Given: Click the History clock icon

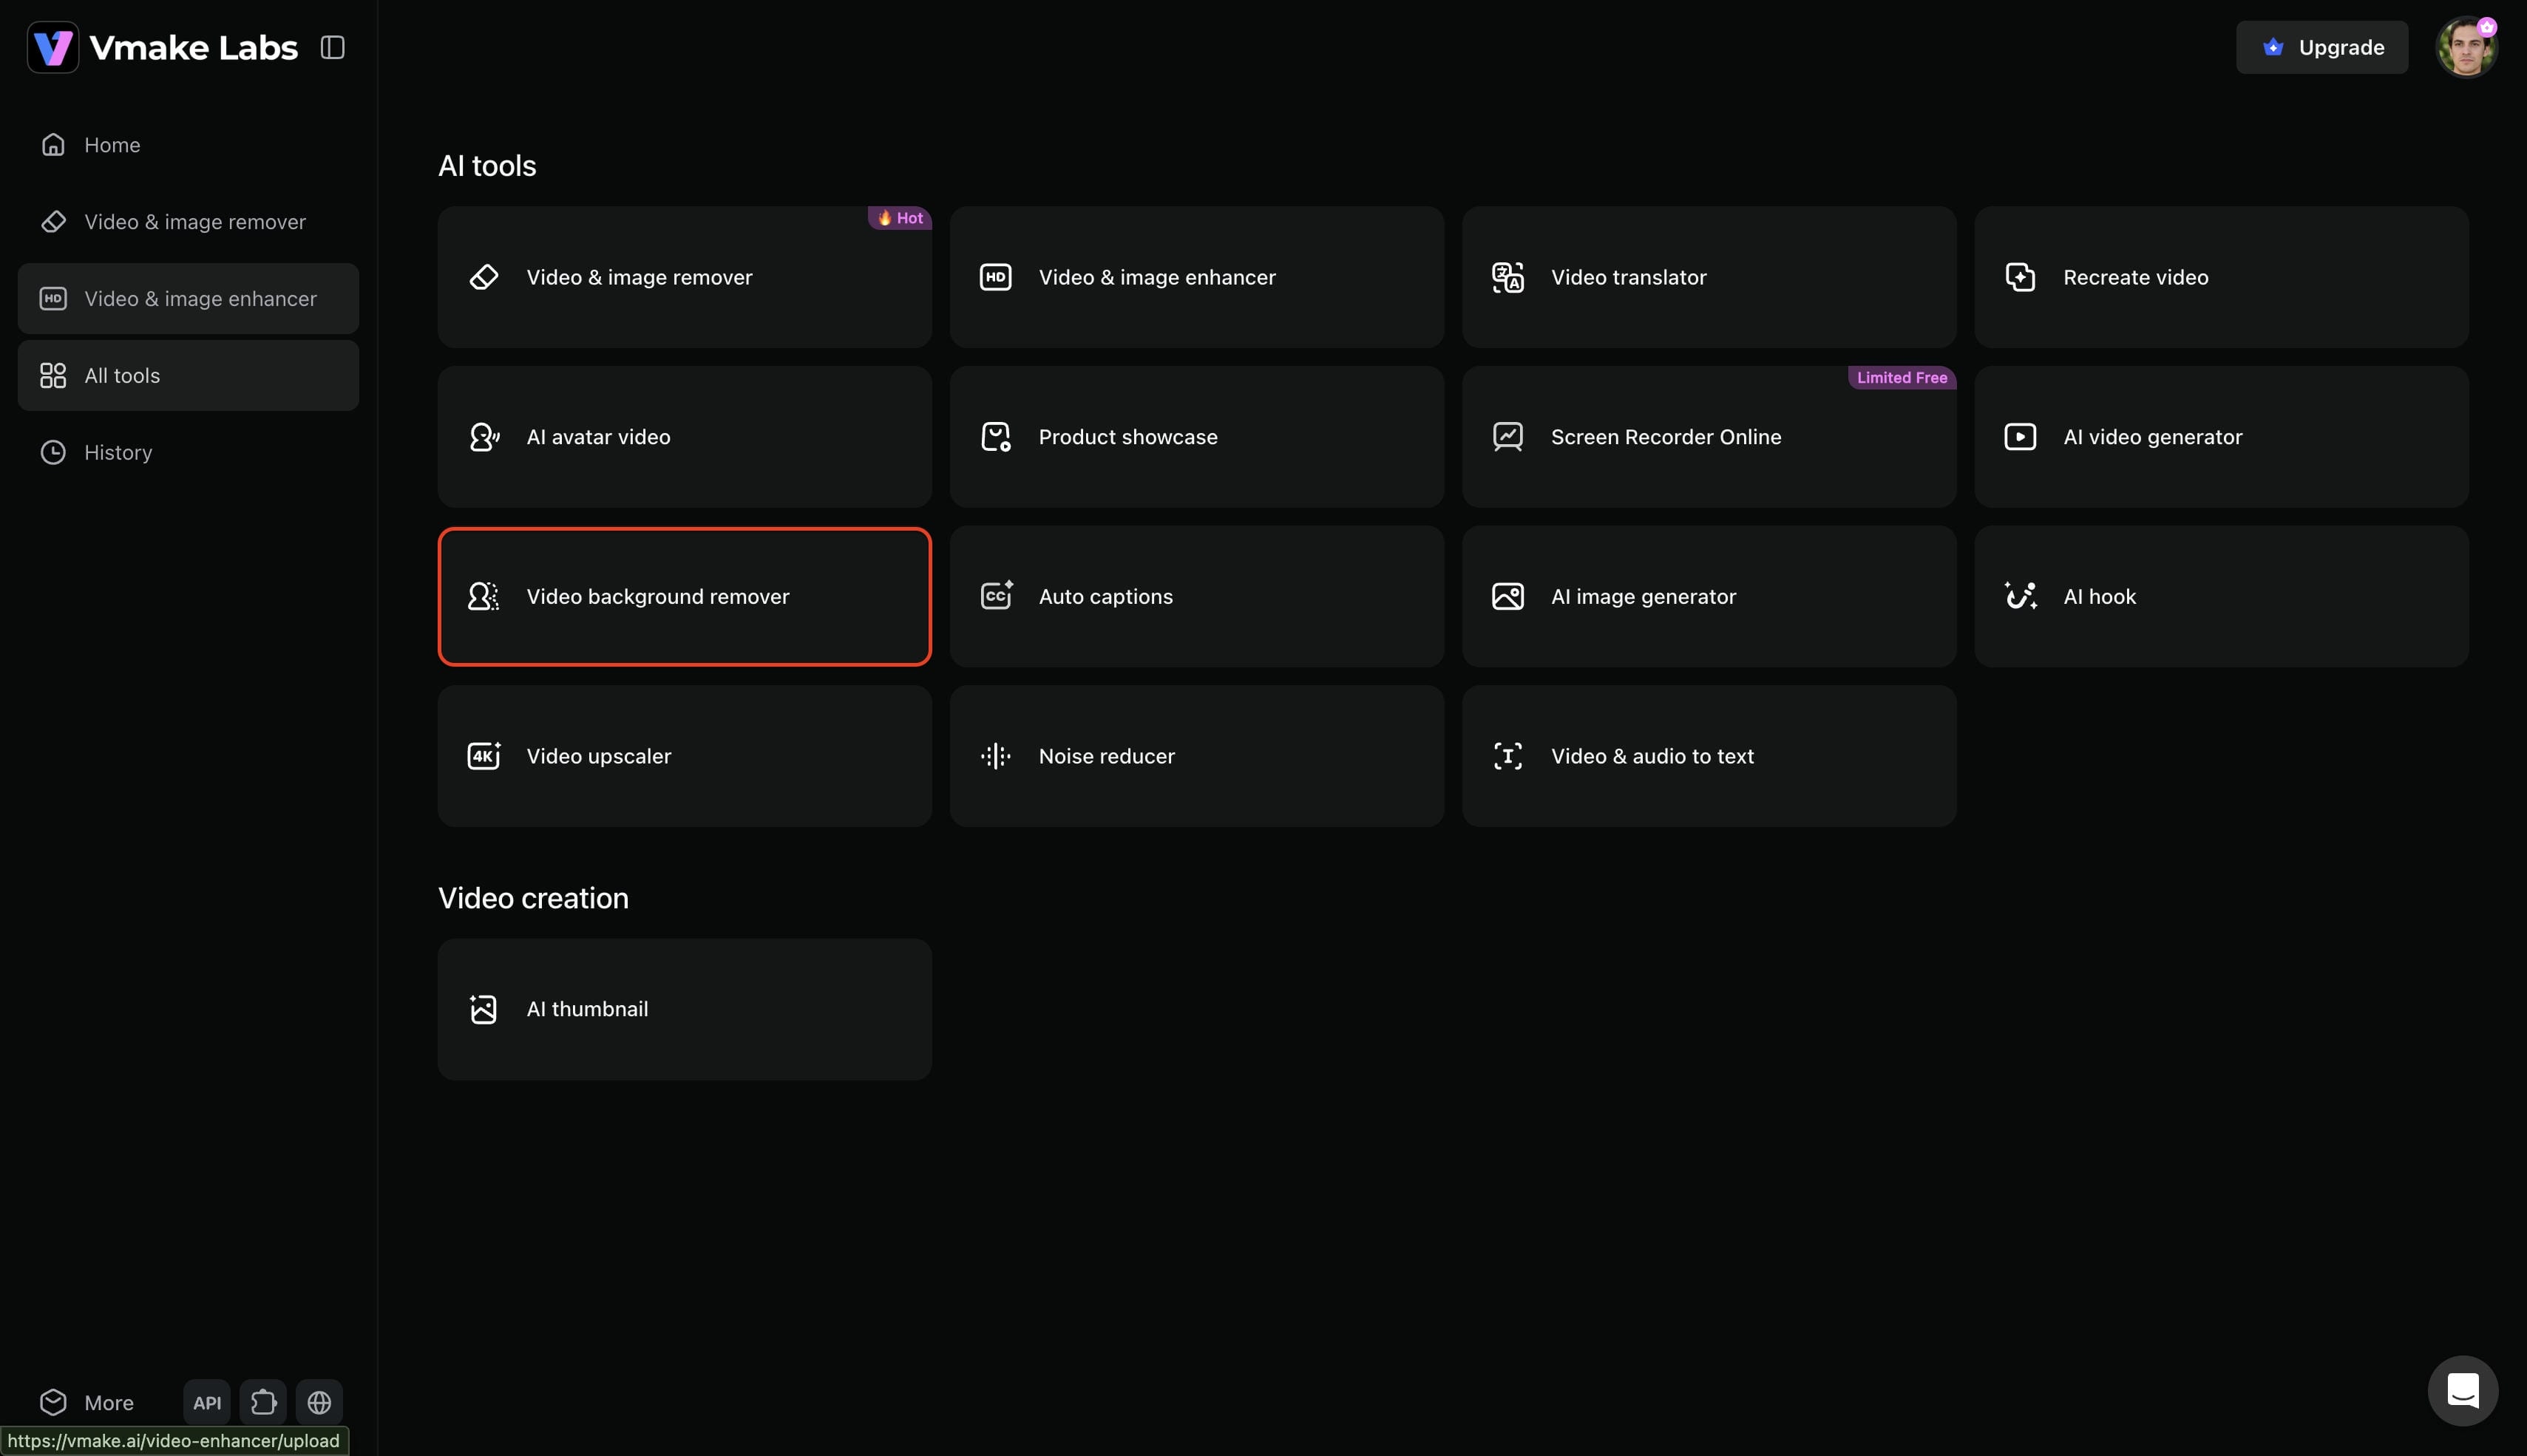Looking at the screenshot, I should 53,452.
